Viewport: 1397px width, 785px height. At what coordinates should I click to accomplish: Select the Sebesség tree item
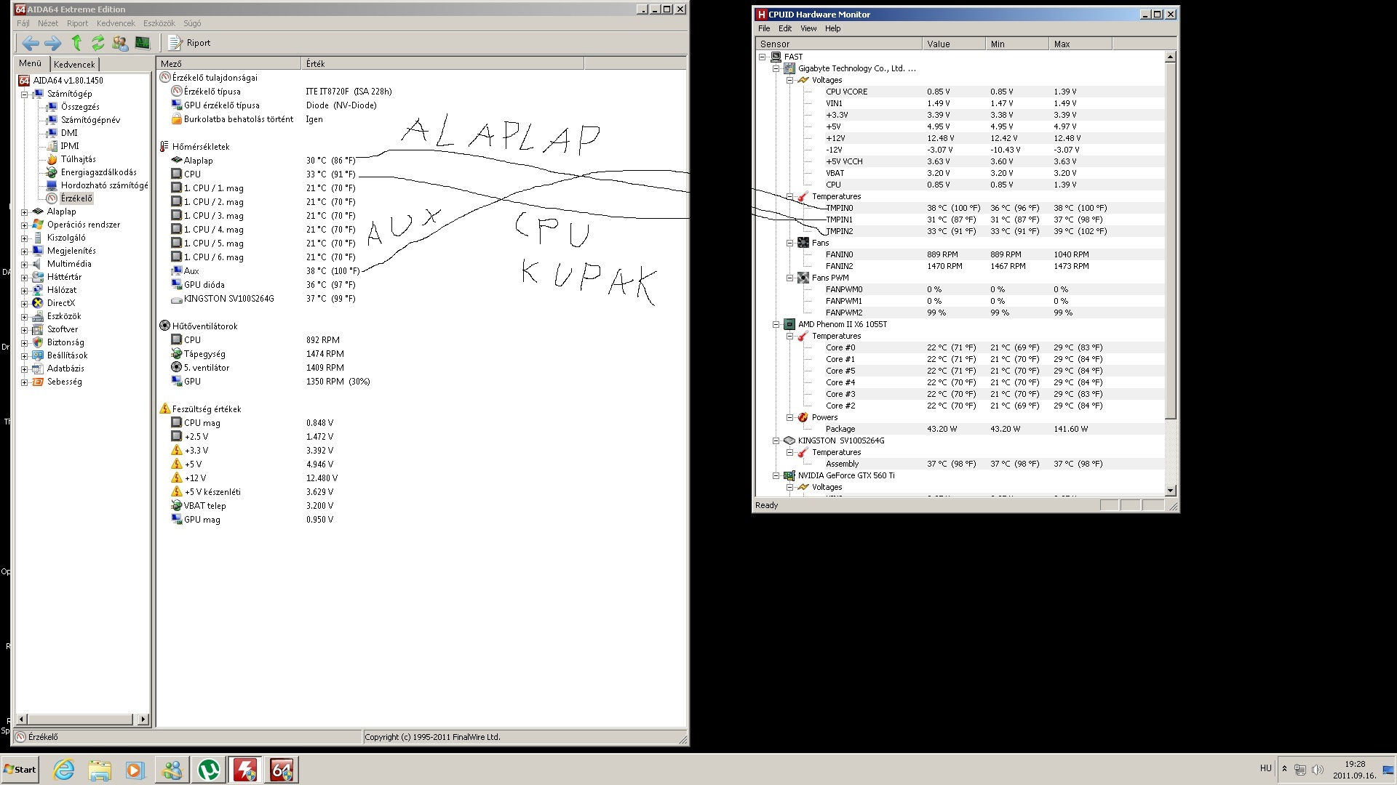coord(64,382)
